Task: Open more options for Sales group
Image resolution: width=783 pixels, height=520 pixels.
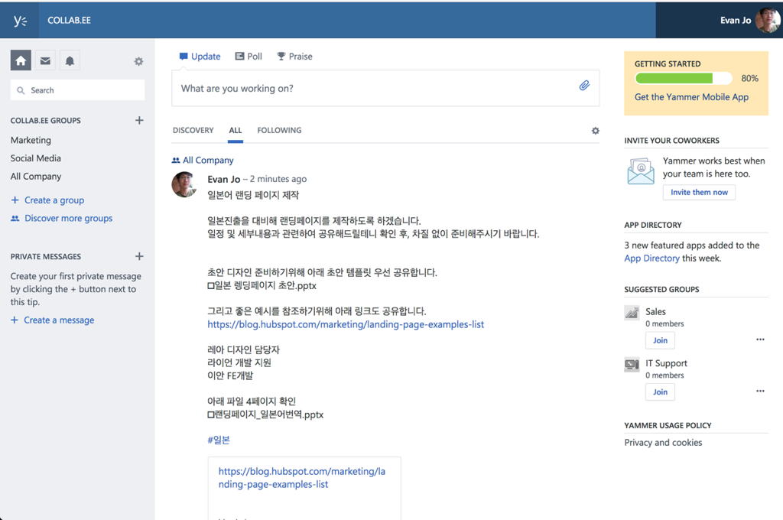Action: [760, 340]
